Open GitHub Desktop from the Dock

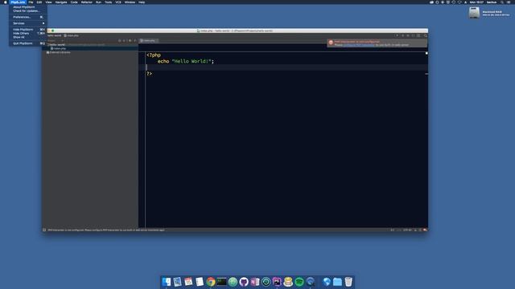coord(244,282)
